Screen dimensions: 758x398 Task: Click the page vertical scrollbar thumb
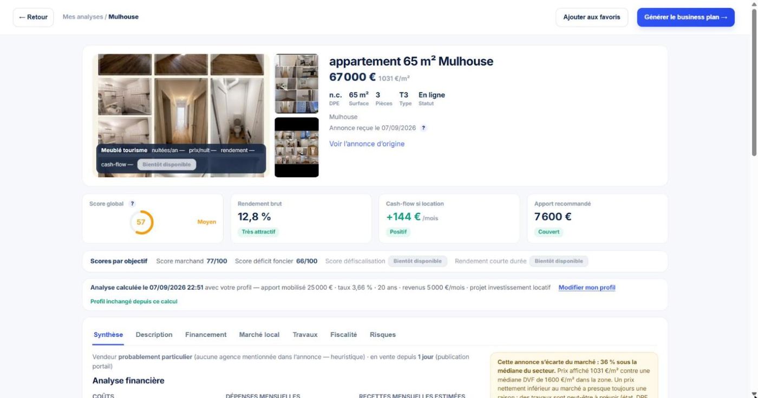[754, 82]
